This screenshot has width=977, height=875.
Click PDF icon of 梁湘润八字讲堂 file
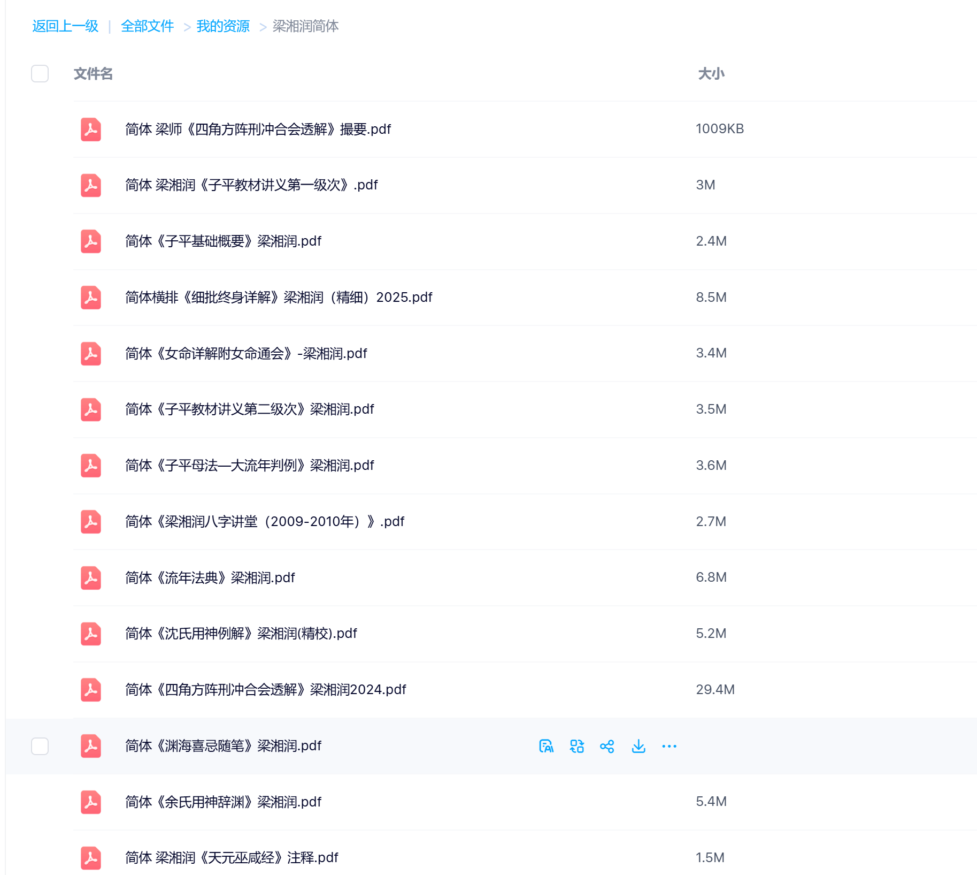click(x=91, y=522)
